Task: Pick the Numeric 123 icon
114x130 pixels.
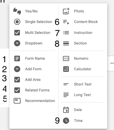Action: point(66,58)
